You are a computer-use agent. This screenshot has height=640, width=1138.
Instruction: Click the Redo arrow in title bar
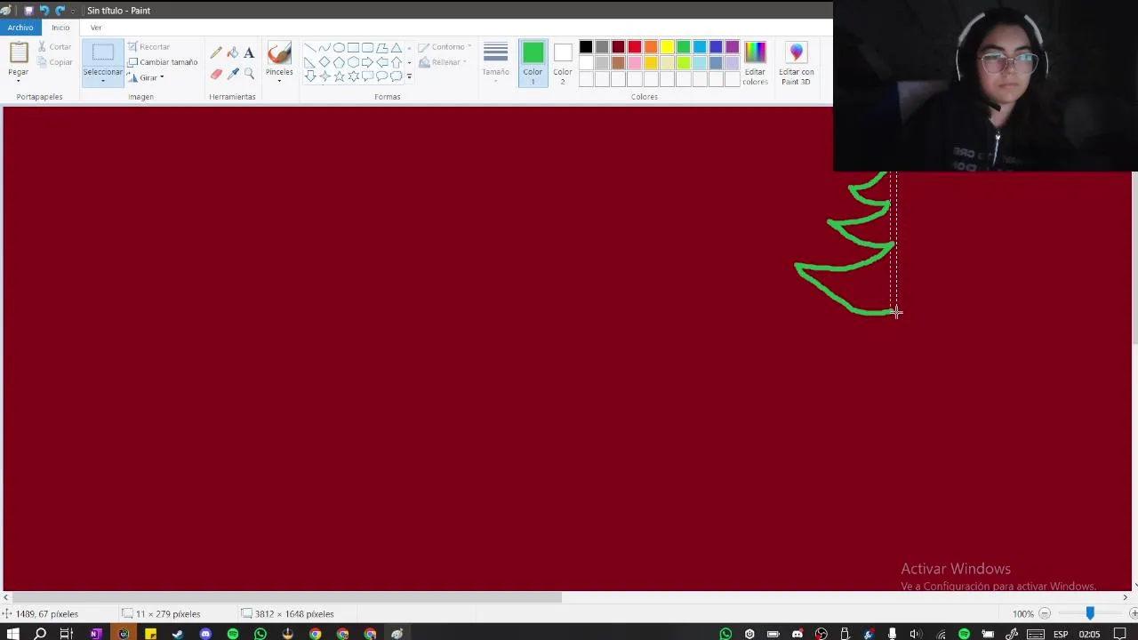(60, 11)
